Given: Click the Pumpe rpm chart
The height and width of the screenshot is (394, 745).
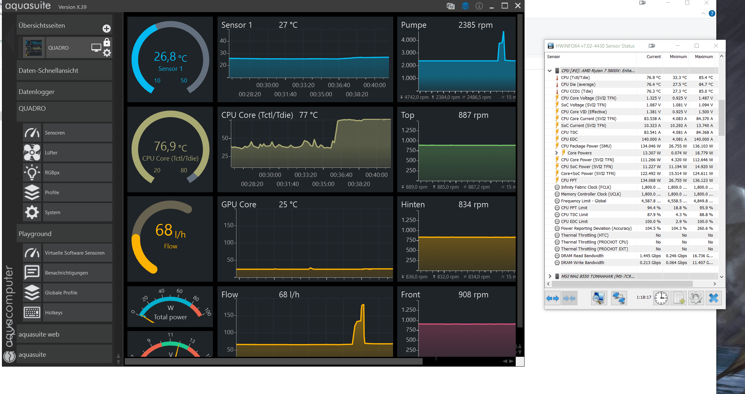Looking at the screenshot, I should point(456,59).
